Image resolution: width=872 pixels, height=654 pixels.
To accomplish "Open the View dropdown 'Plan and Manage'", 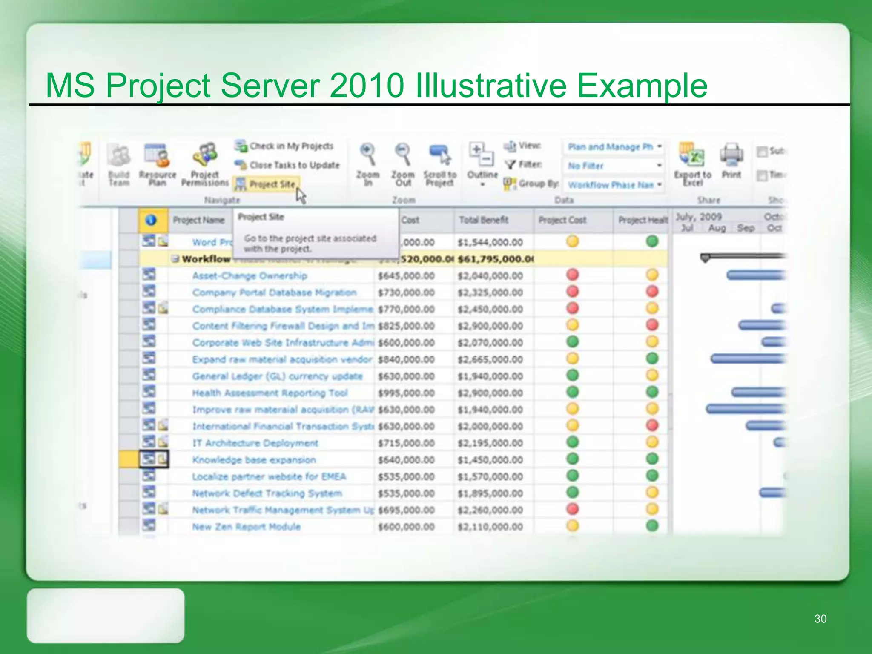I will [x=614, y=147].
